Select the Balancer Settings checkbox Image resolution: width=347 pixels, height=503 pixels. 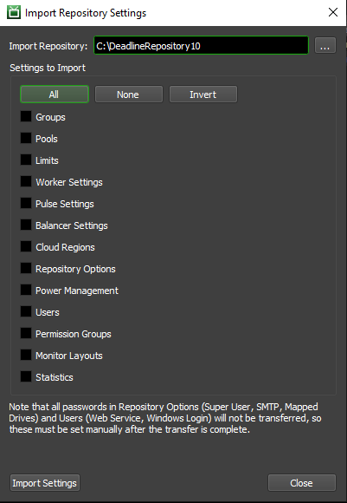pyautogui.click(x=26, y=225)
